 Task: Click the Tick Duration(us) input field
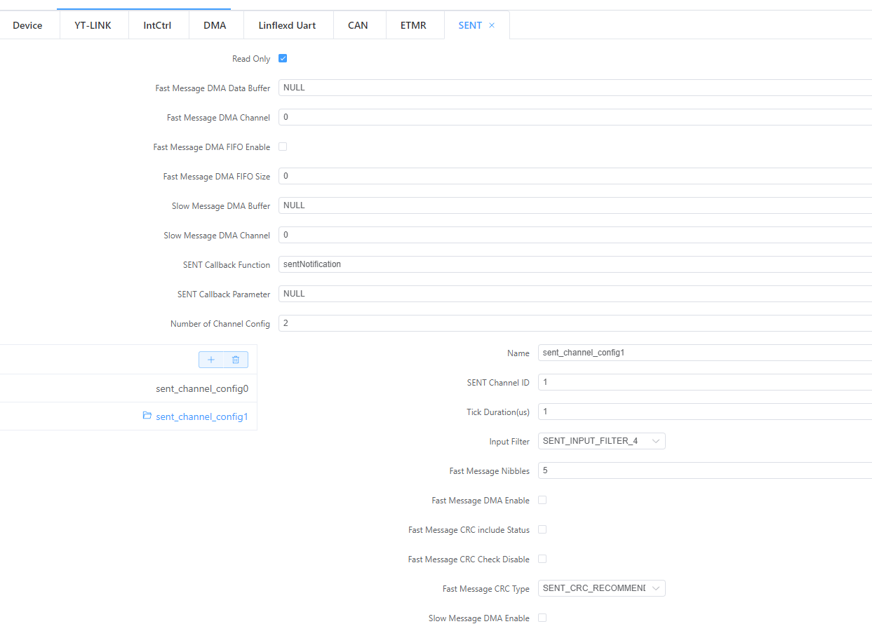point(704,412)
